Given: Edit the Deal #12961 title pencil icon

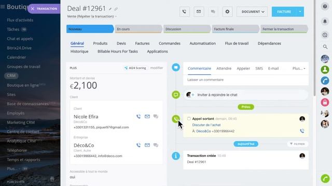Looking at the screenshot, I should pyautogui.click(x=110, y=9).
